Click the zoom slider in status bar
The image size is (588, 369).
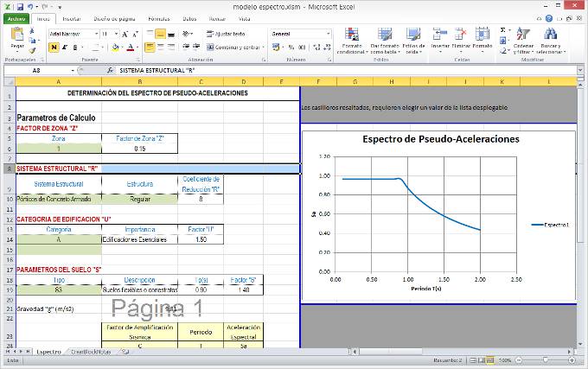tap(545, 360)
